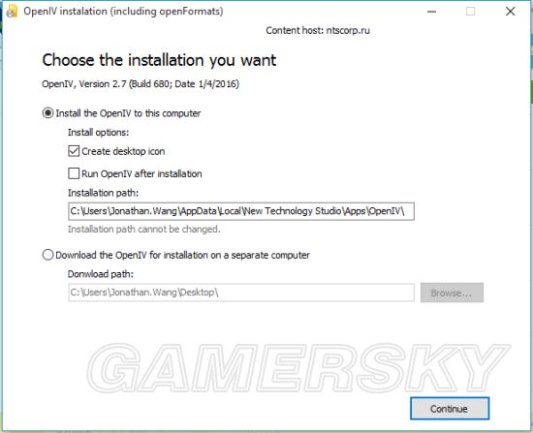This screenshot has height=433, width=533.
Task: Click the Installation path text field
Action: tap(241, 211)
